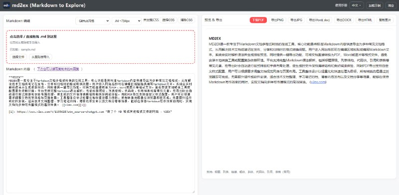The height and width of the screenshot is (195, 399).
Task: Open the 使用手册 manual link
Action: (x=341, y=5)
